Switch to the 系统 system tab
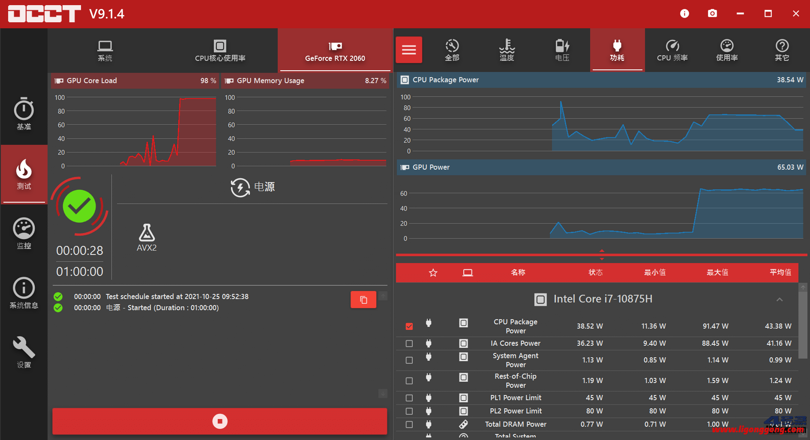Image resolution: width=810 pixels, height=440 pixels. [x=105, y=51]
